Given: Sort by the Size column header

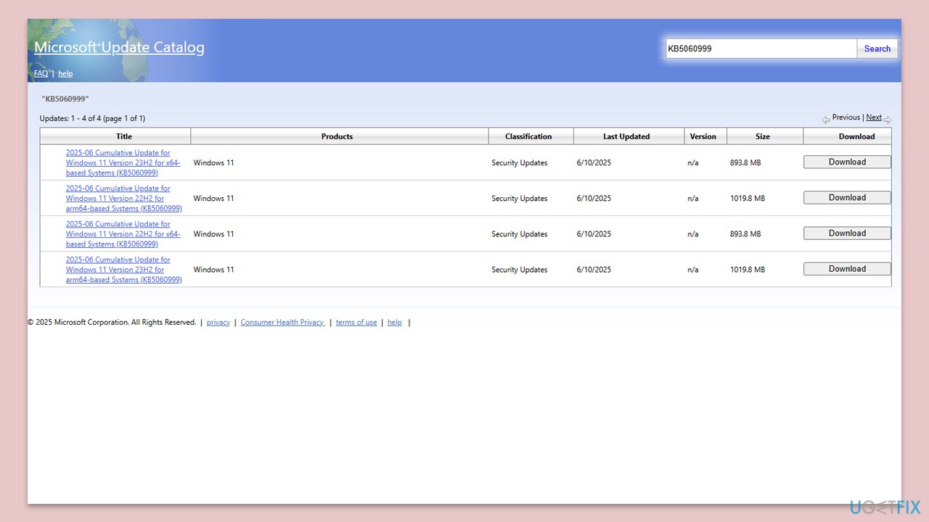Looking at the screenshot, I should (x=762, y=136).
